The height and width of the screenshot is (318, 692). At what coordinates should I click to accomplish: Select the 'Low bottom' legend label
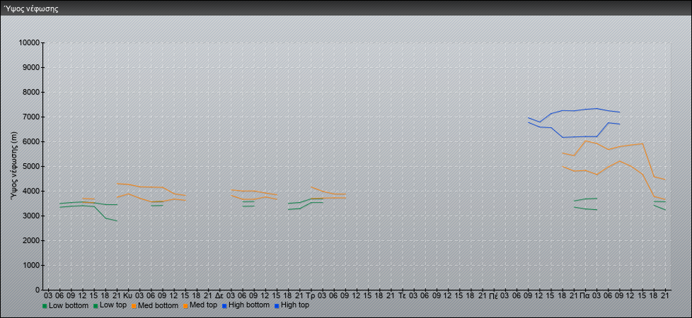point(69,305)
